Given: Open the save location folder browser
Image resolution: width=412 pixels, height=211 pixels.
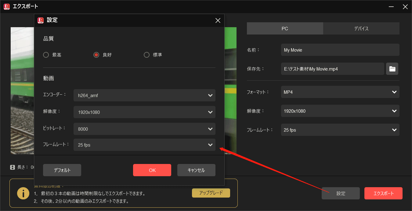Looking at the screenshot, I should pos(392,69).
